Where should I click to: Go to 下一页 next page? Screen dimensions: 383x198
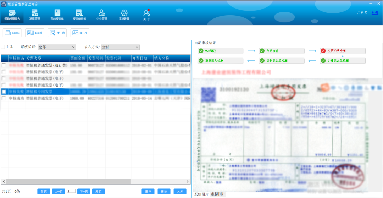click(x=84, y=191)
